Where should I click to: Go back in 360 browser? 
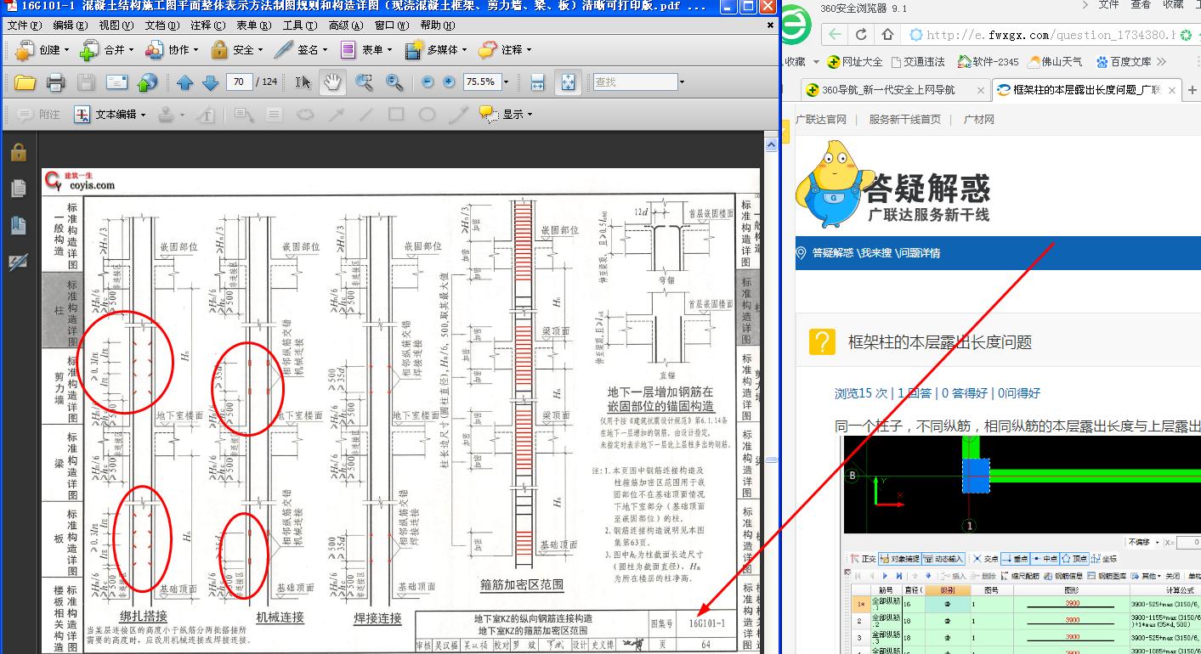[x=836, y=35]
